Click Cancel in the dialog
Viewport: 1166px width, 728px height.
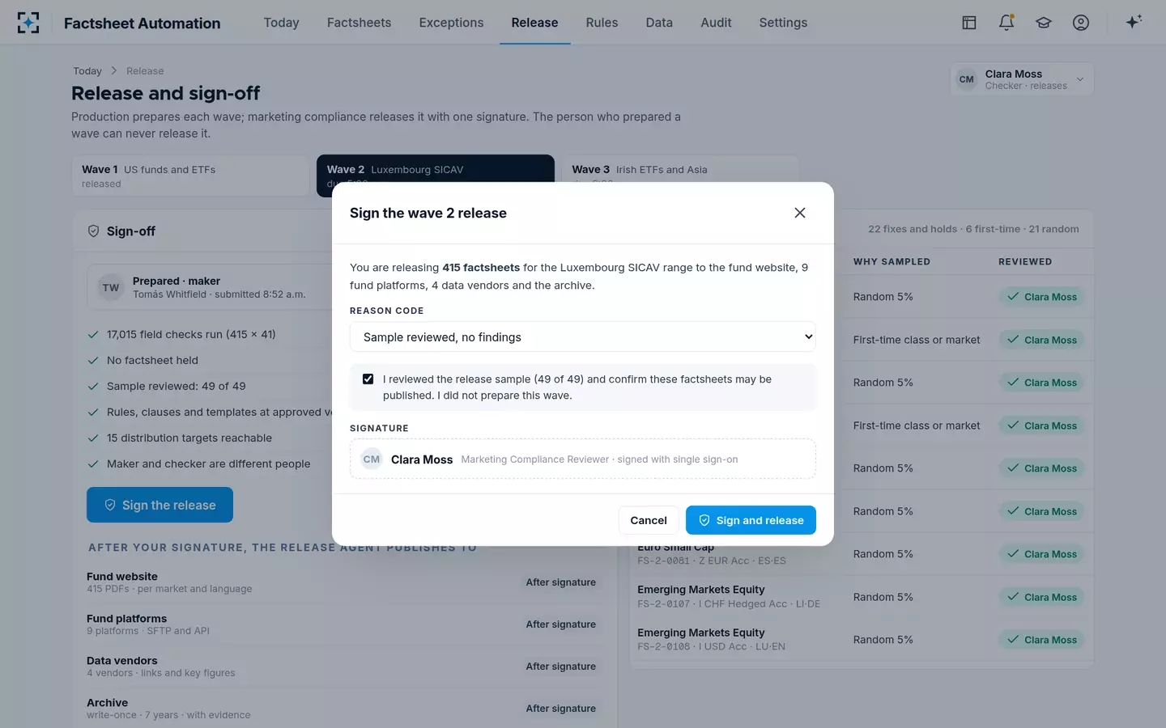[649, 520]
